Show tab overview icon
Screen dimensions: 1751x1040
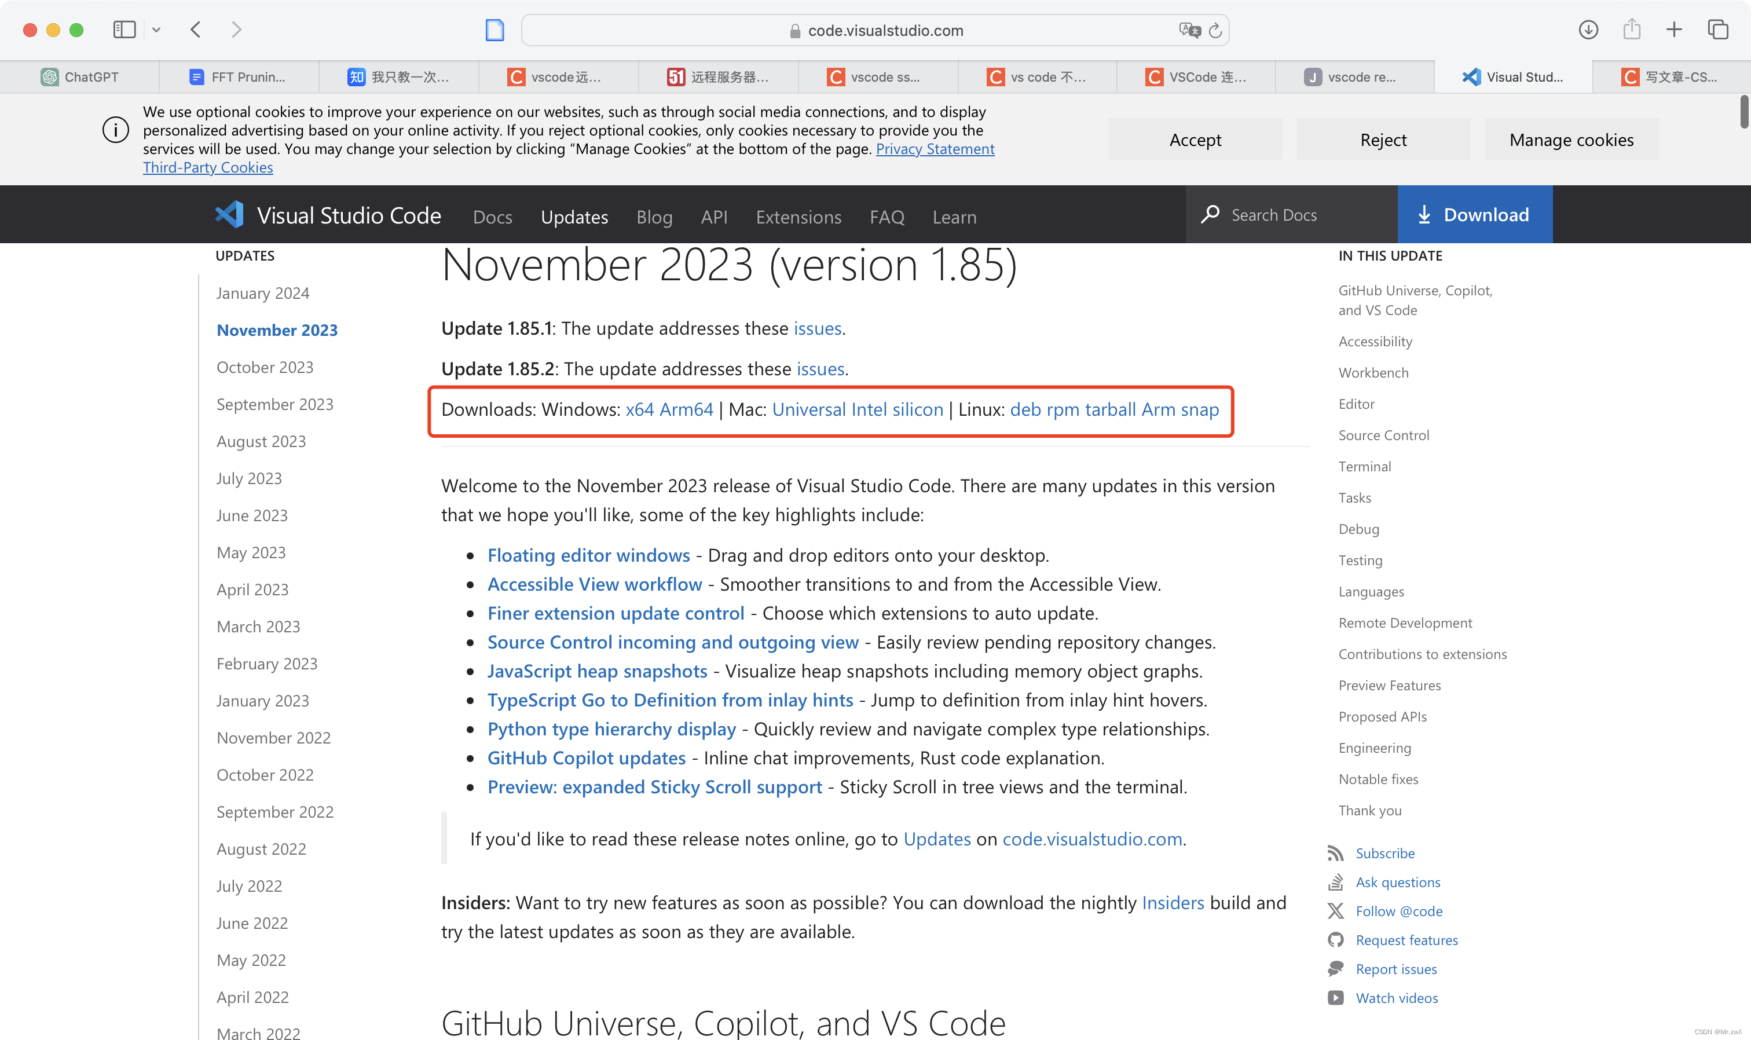1717,30
